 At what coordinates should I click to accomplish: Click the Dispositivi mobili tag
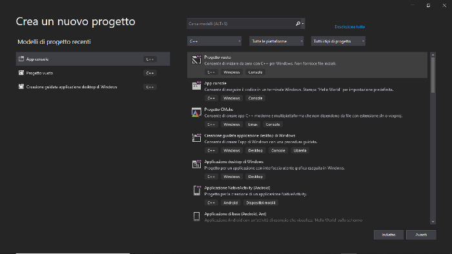pyautogui.click(x=261, y=202)
